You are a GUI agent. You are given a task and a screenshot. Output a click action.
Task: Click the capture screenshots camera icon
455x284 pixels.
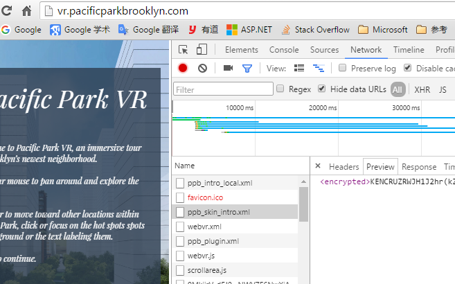click(x=228, y=68)
